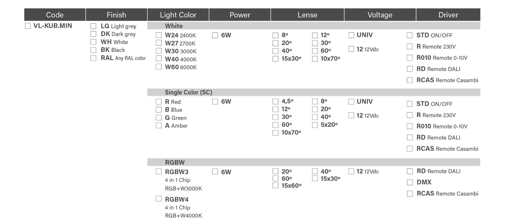Click the Lense column header
This screenshot has width=511, height=224.
click(x=307, y=15)
